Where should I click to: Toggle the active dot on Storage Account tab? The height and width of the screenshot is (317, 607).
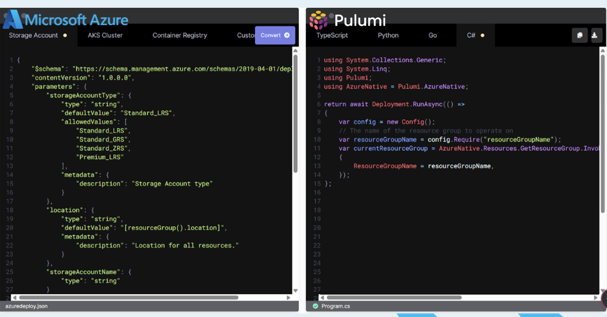[x=65, y=35]
